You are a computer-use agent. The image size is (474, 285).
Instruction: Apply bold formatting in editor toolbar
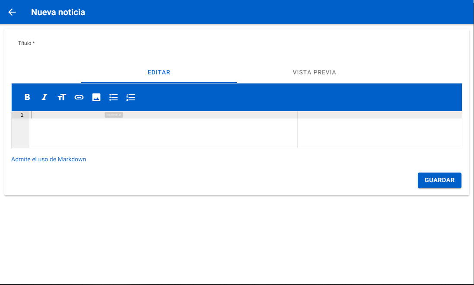pyautogui.click(x=27, y=97)
